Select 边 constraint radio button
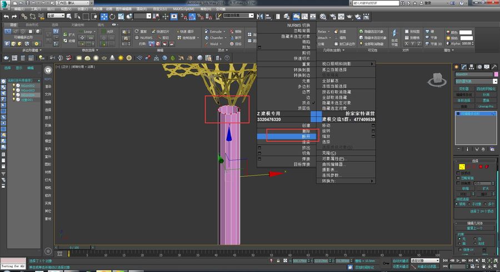This screenshot has height=272, width=500. pyautogui.click(x=475, y=238)
